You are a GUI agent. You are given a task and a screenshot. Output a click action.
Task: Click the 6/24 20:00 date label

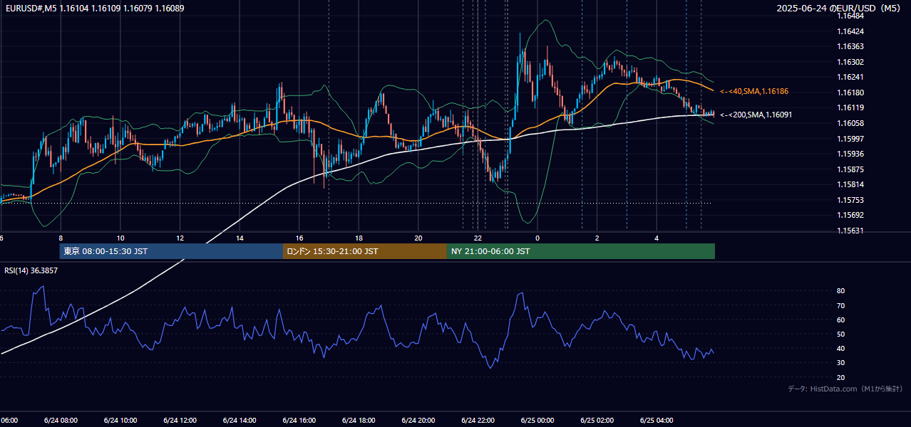pyautogui.click(x=418, y=420)
